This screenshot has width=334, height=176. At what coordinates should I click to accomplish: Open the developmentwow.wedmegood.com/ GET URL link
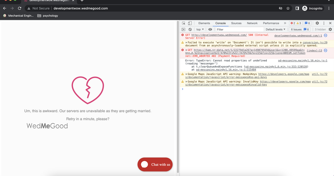(219, 35)
